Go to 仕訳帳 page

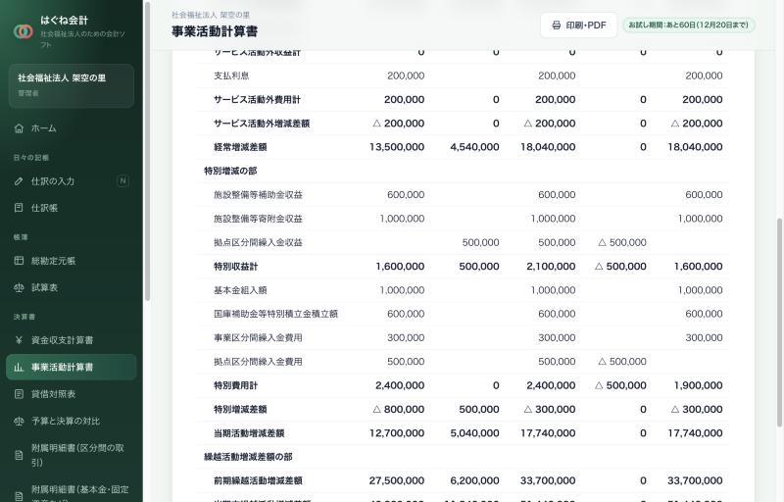point(71,208)
